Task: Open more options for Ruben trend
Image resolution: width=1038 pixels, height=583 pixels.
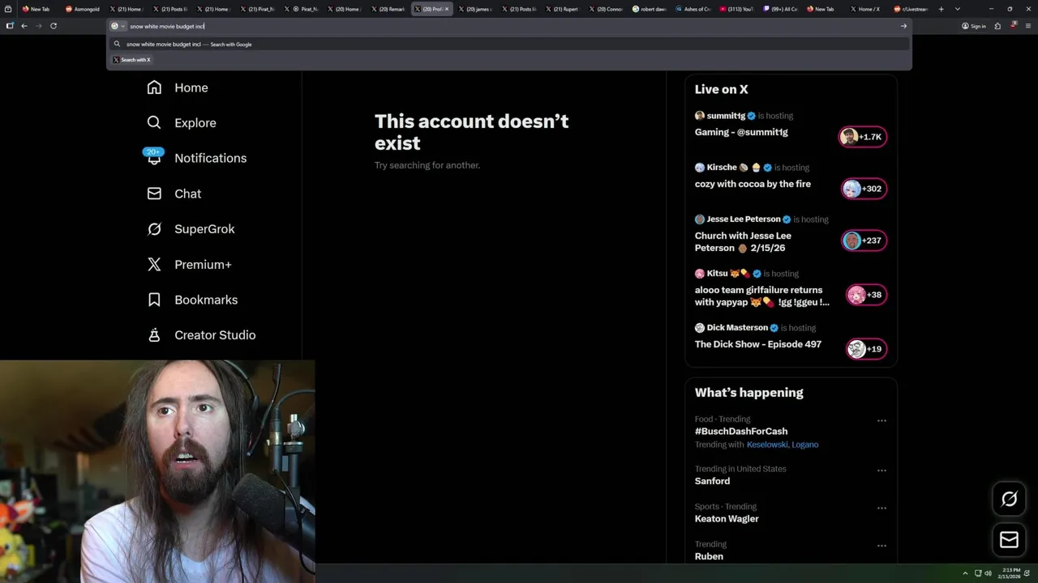Action: click(881, 546)
